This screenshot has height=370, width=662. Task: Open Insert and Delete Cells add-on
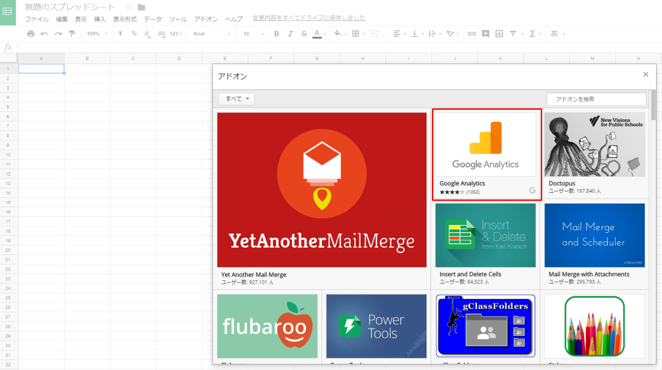tap(485, 244)
